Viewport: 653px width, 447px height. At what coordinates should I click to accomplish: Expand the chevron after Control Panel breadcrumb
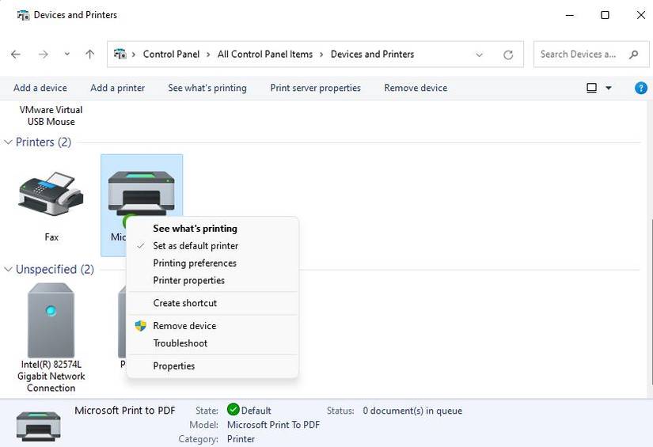208,55
